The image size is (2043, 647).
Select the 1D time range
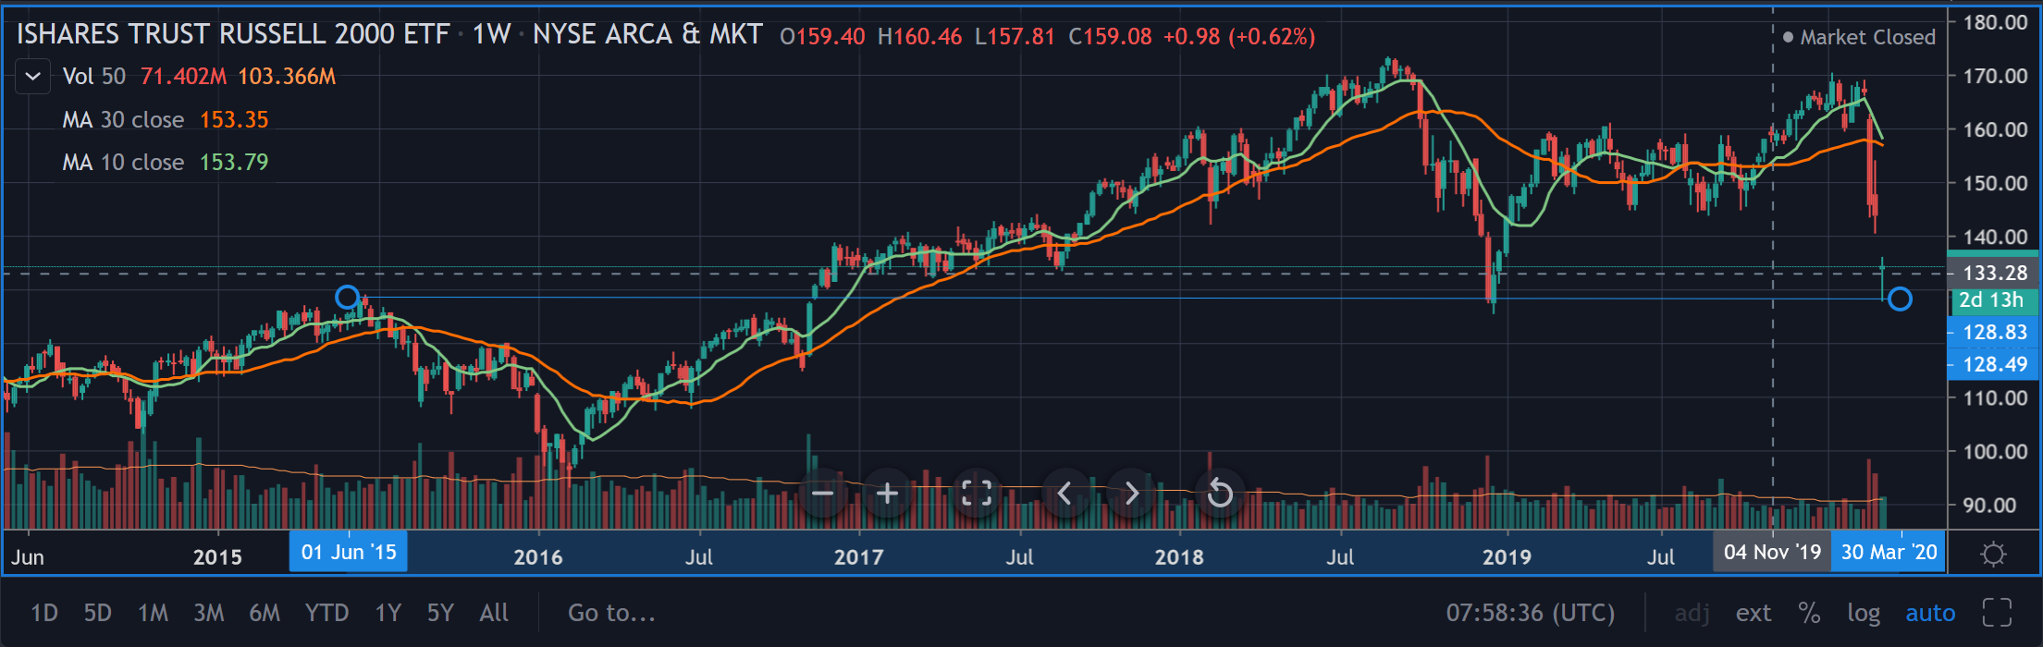click(x=44, y=613)
